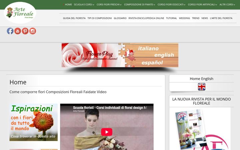
Task: Play the Scuola fioristi YouTube video
Action: 107,132
